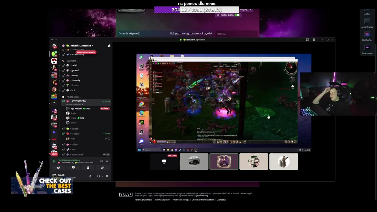Open the server with the golden E icon

[x=54, y=82]
